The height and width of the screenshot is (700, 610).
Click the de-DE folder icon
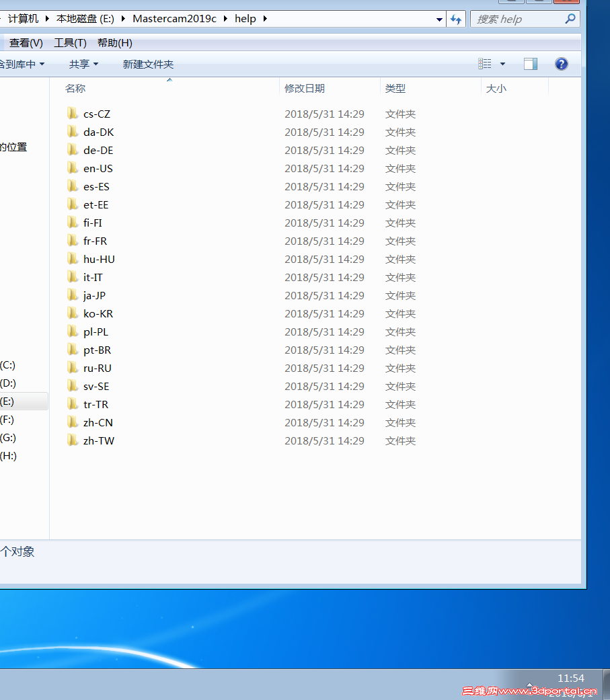click(73, 149)
